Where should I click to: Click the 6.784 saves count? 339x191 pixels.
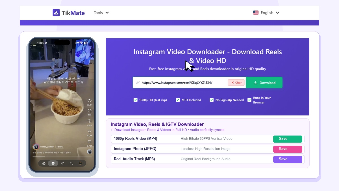pos(90,146)
